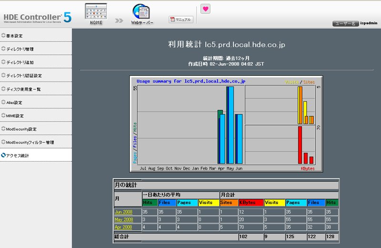Click the total Hits value 128
381x248 pixels.
(331, 237)
